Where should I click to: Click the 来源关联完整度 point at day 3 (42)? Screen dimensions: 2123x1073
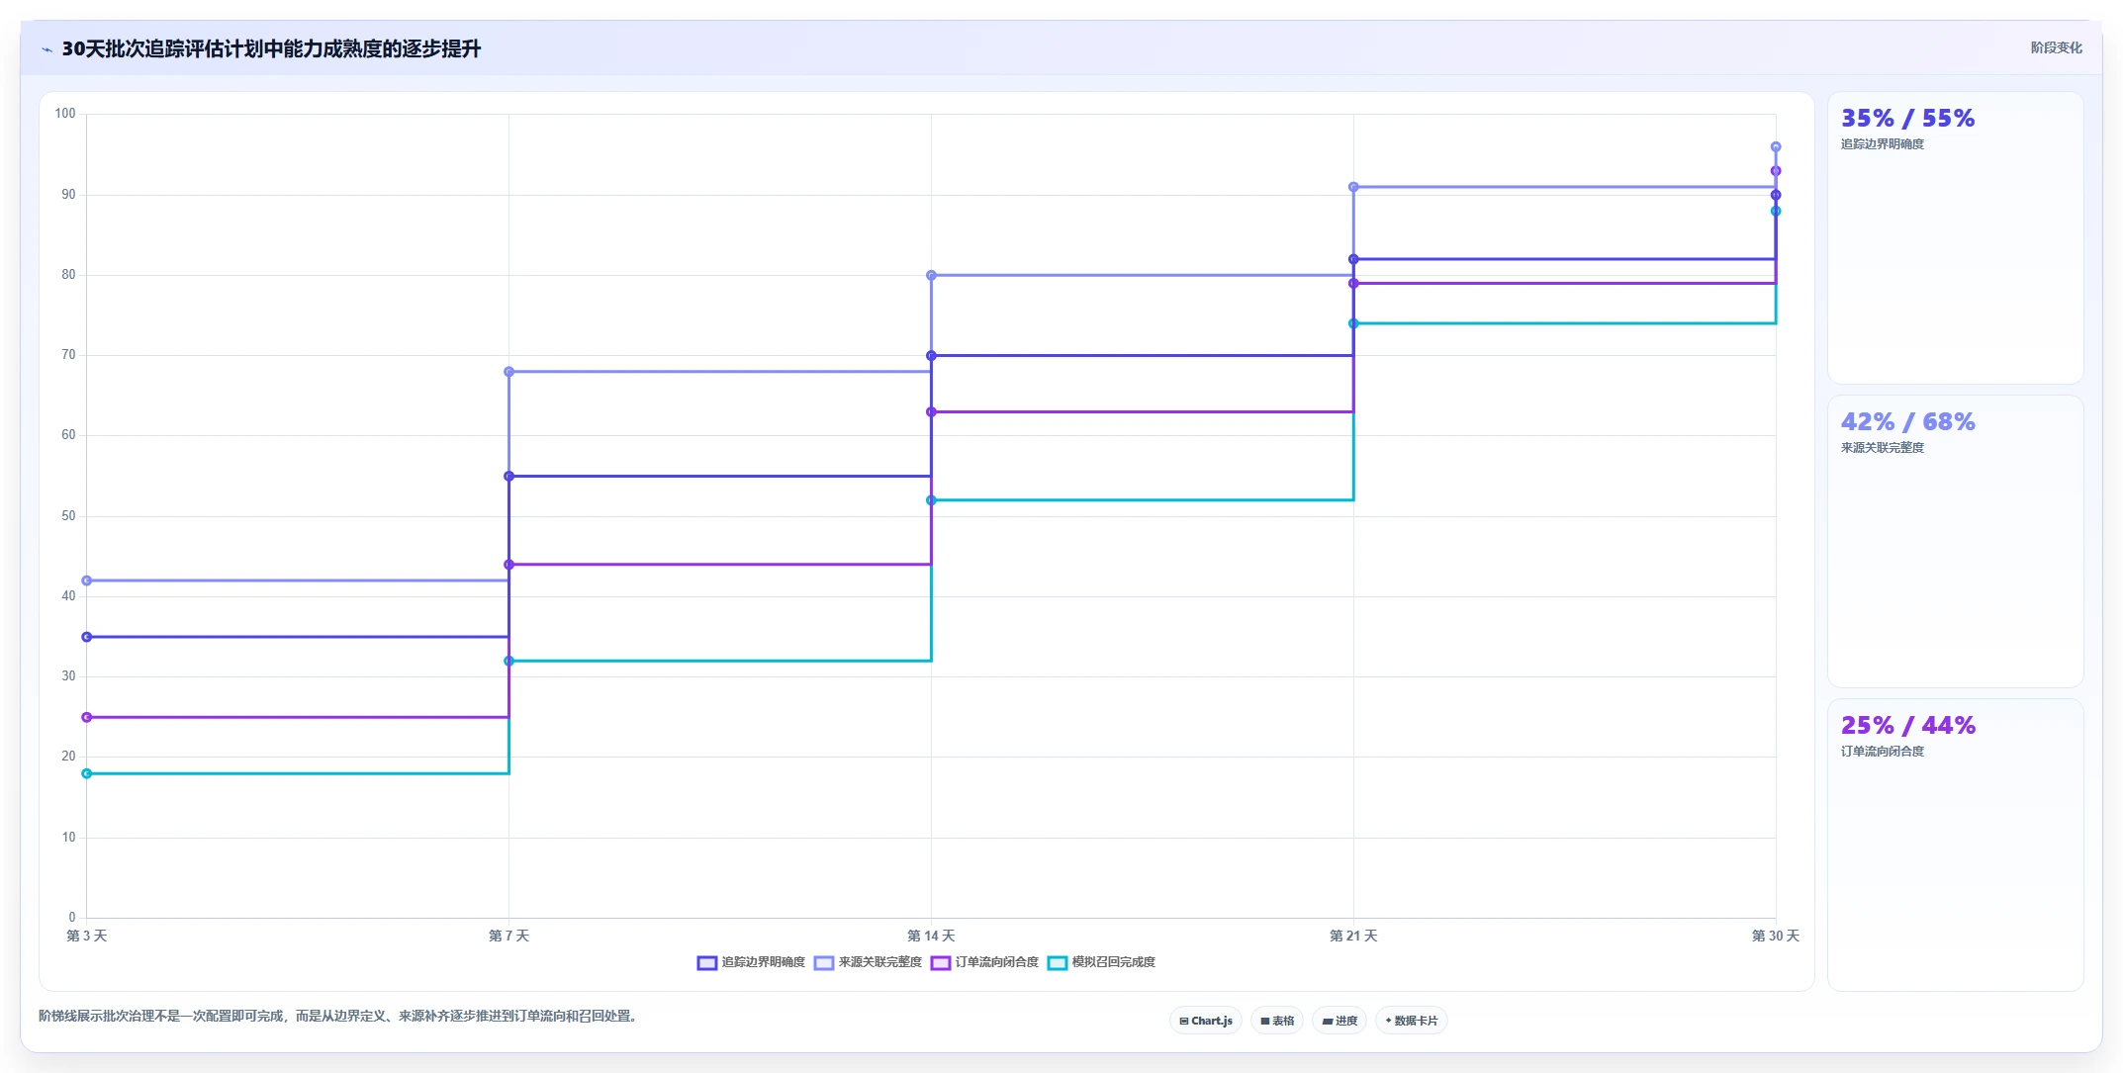click(x=87, y=581)
